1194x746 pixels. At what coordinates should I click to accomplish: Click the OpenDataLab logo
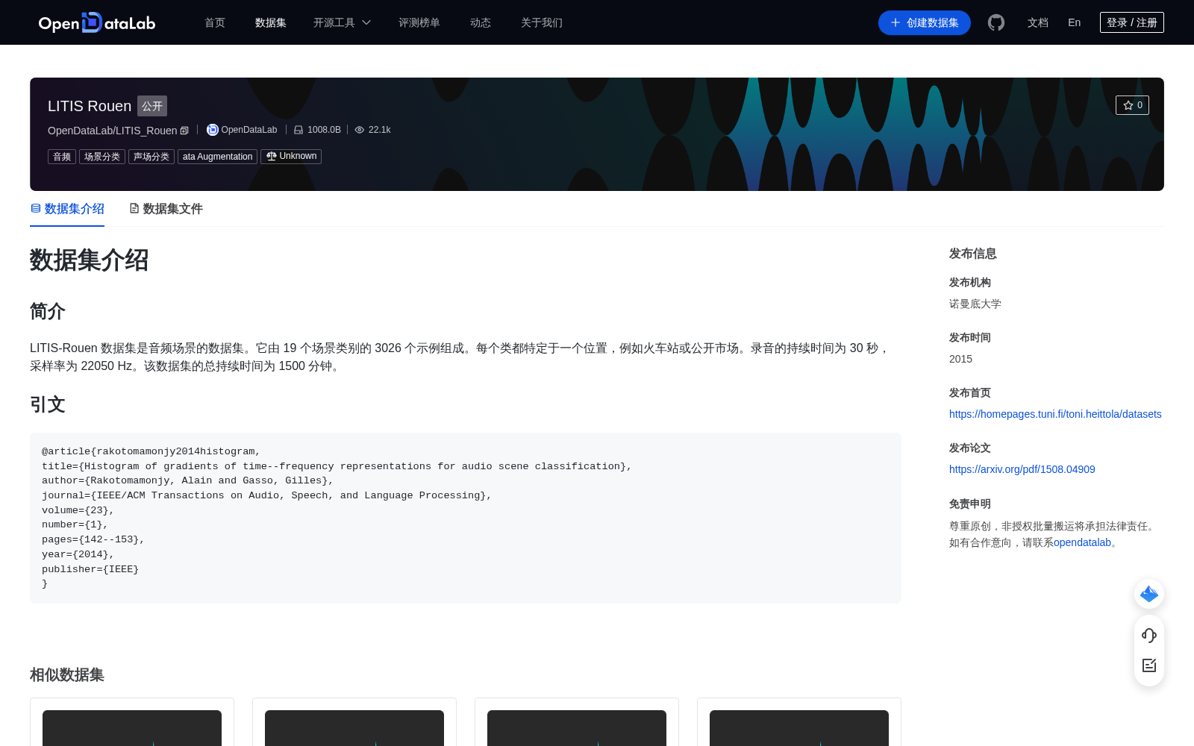tap(97, 22)
